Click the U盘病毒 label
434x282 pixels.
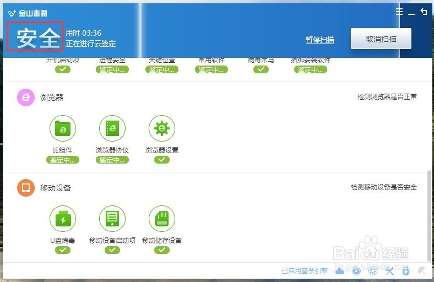click(63, 241)
